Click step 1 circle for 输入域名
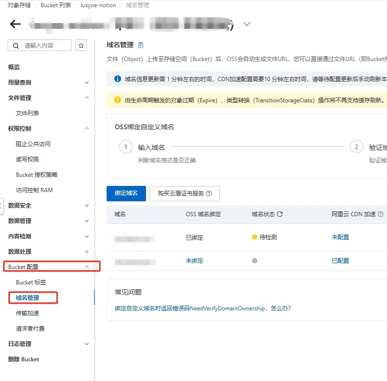 [126, 147]
